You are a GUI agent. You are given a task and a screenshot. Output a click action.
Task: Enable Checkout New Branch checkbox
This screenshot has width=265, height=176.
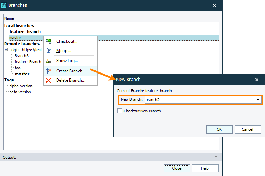pyautogui.click(x=120, y=111)
